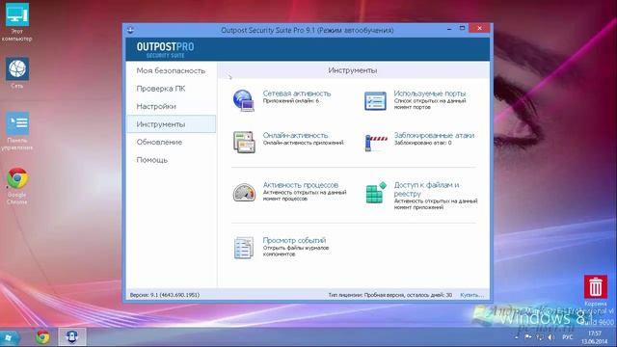Click the Сетевая активность globe icon
The height and width of the screenshot is (347, 617).
tap(244, 100)
